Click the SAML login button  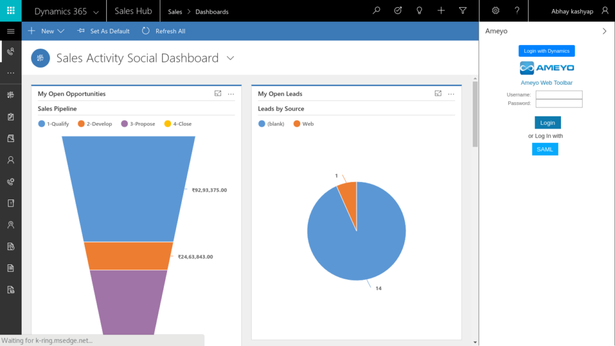tap(545, 149)
